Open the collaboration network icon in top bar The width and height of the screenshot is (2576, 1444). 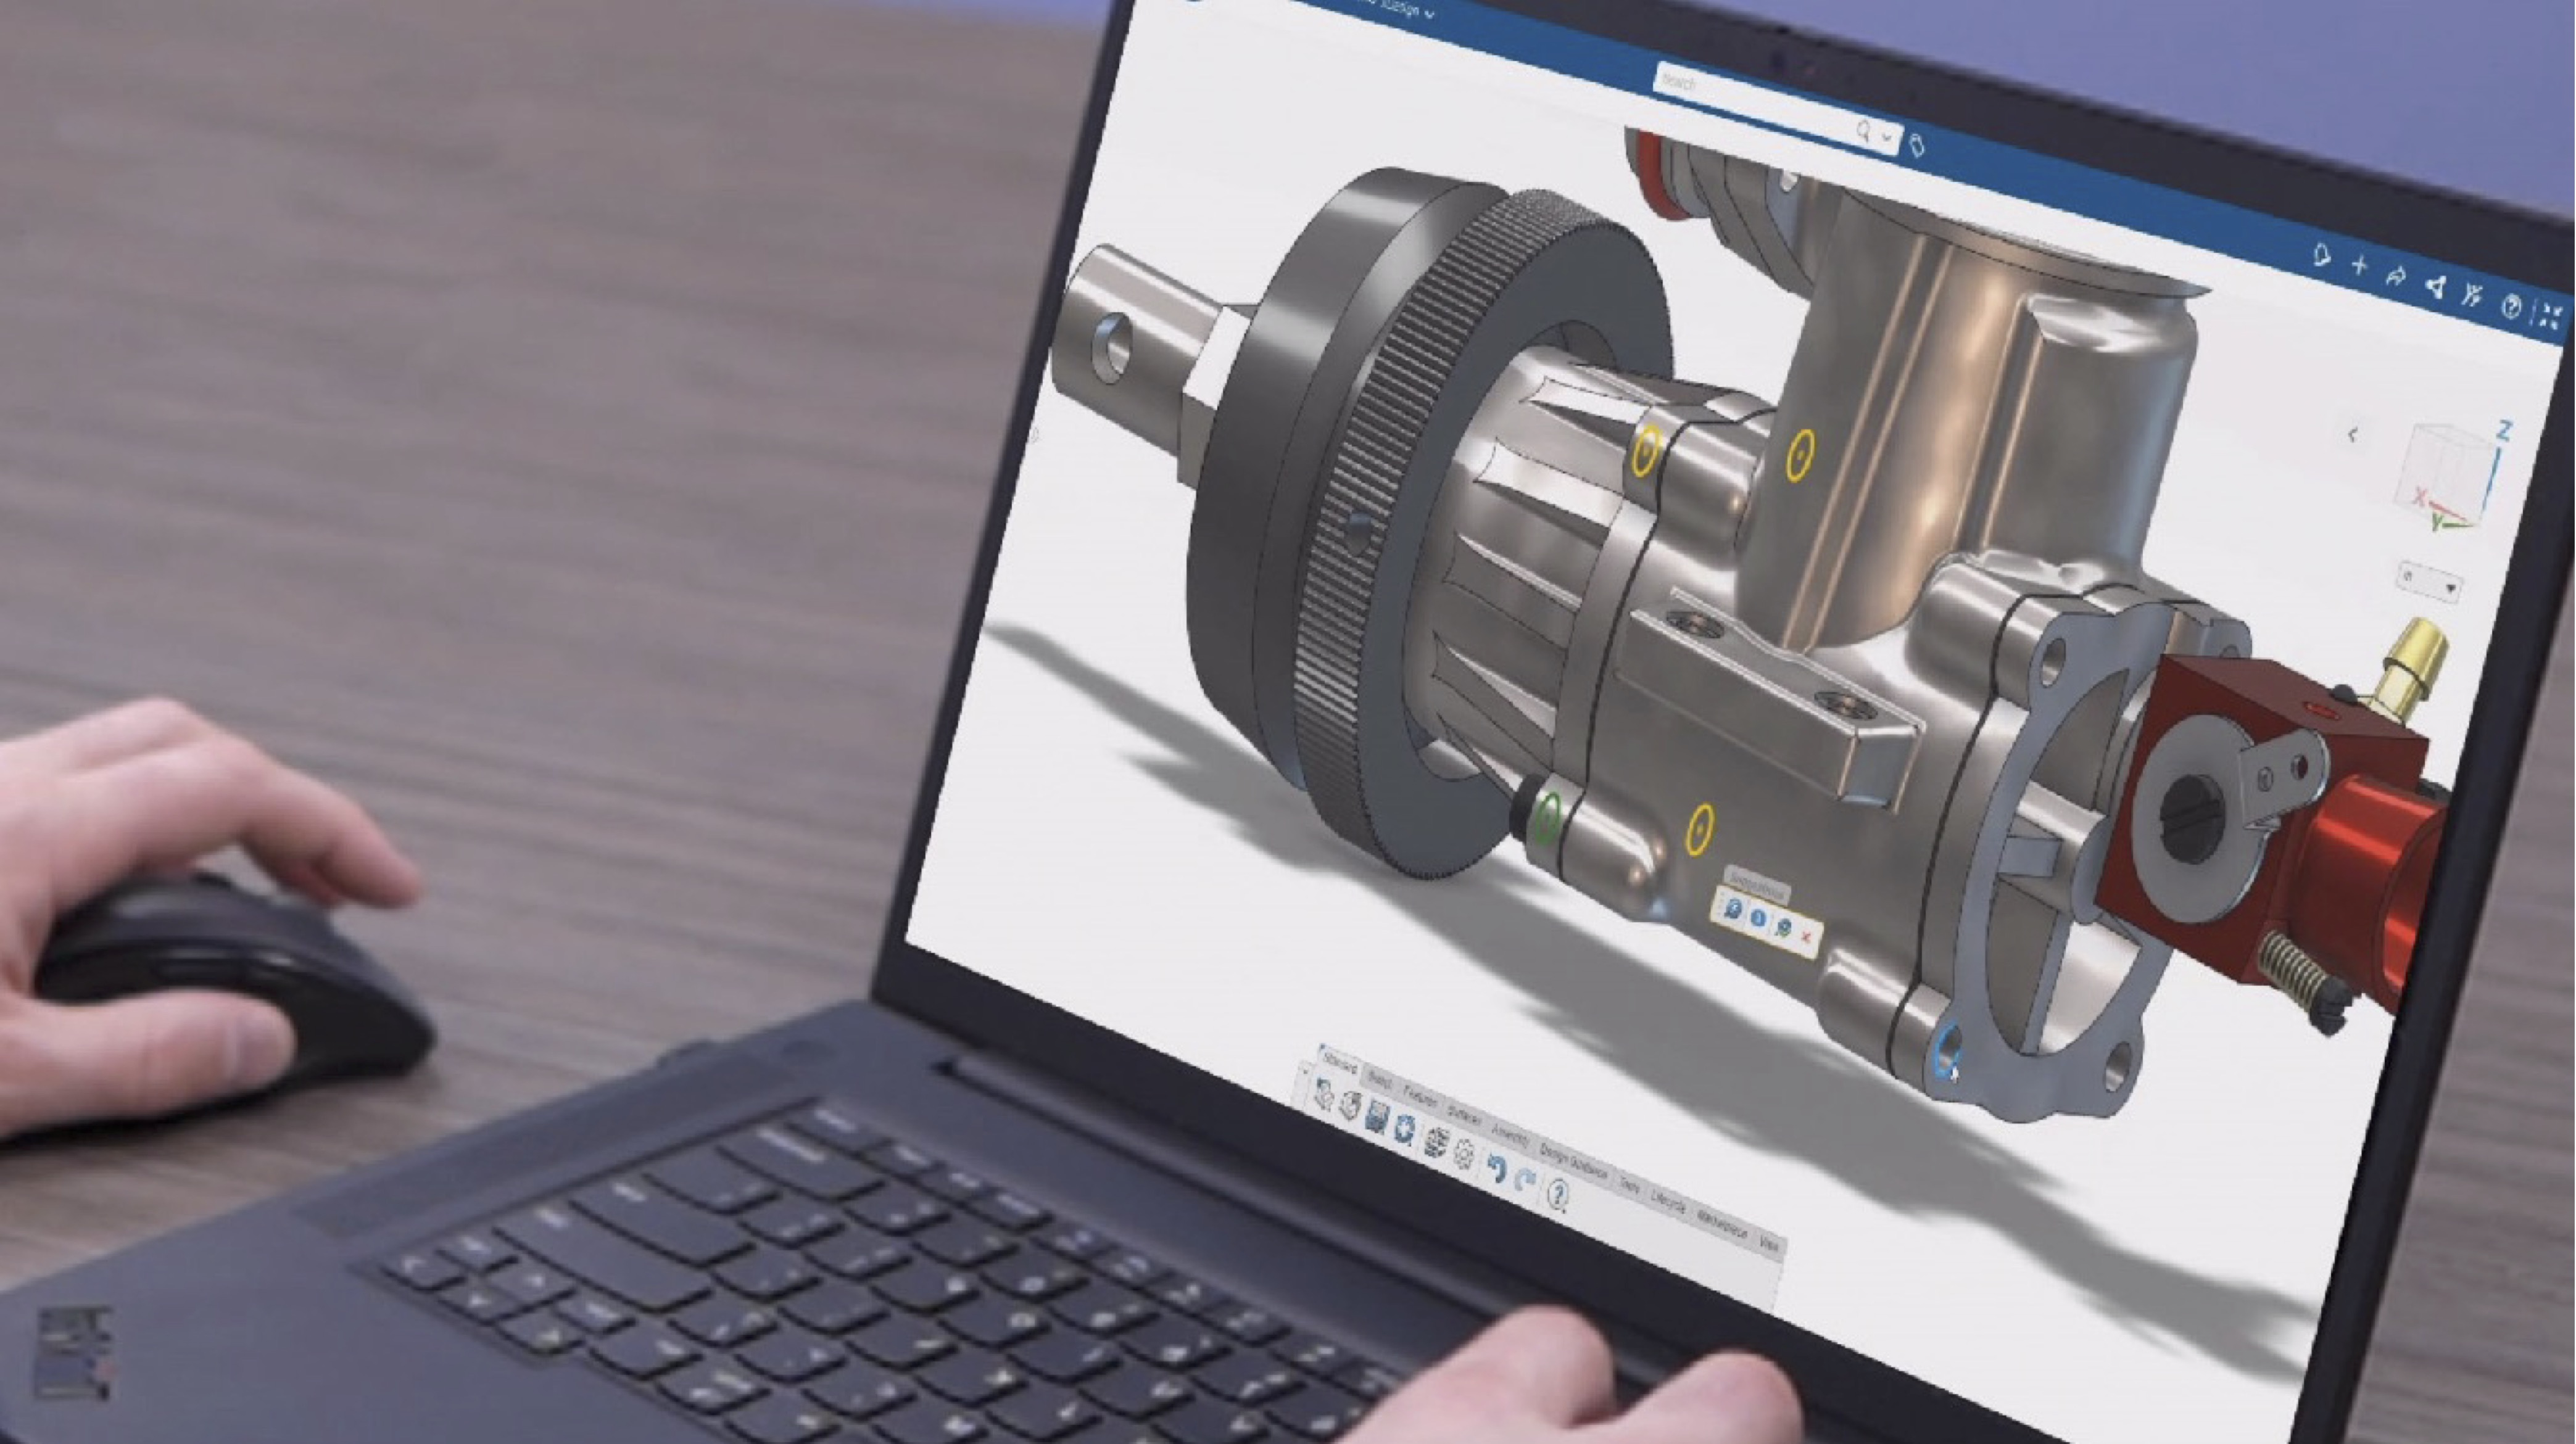(2436, 287)
